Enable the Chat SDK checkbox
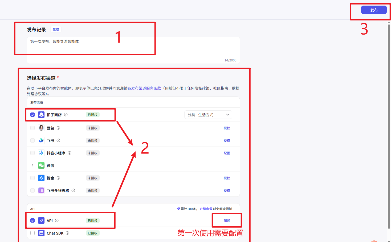 32,233
